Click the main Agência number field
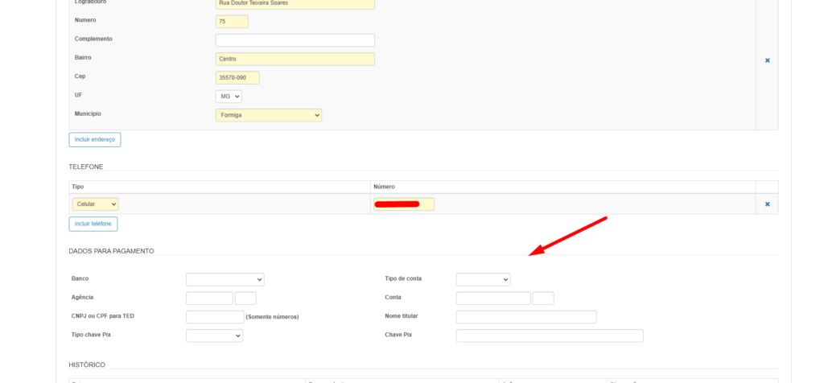824x383 pixels. (209, 298)
